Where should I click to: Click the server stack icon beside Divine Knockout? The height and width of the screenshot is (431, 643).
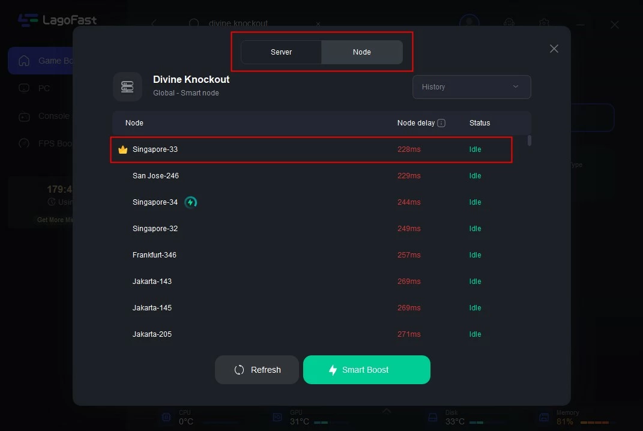(x=127, y=86)
